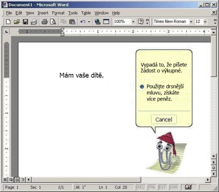
Task: Open a file with folder icon
Action: point(17,22)
